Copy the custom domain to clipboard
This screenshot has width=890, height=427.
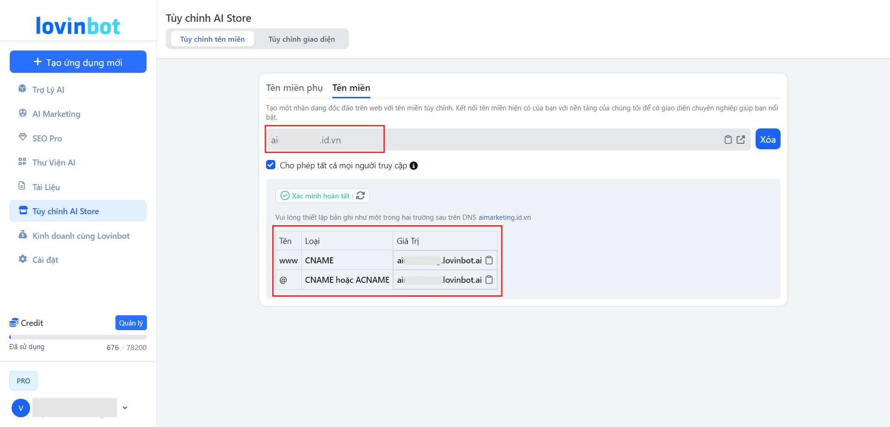[x=728, y=140]
